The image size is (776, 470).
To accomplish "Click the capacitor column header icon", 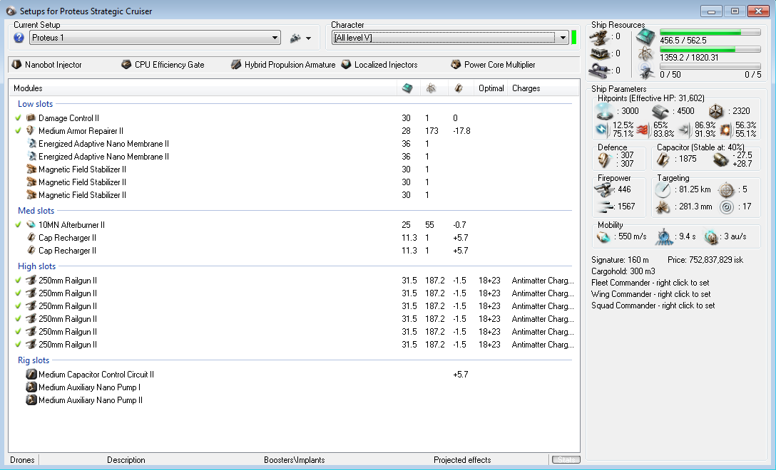I will [x=459, y=88].
